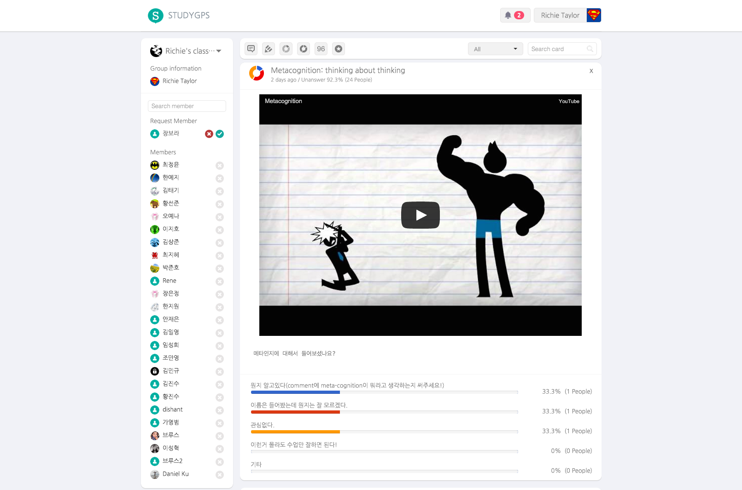Click the star favorites toolbar icon

coord(339,49)
